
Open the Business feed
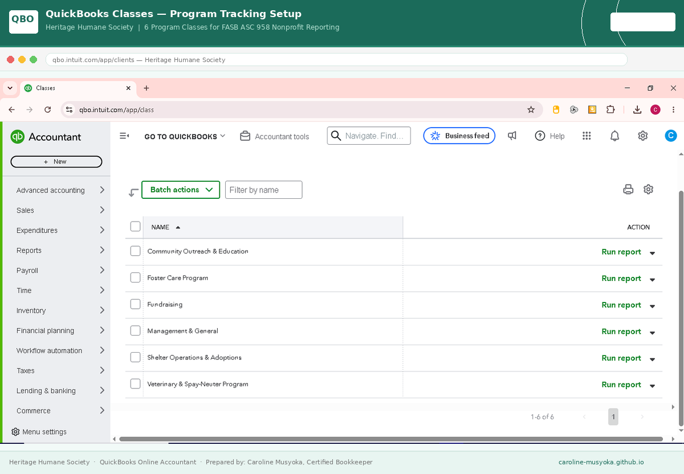[x=459, y=136]
